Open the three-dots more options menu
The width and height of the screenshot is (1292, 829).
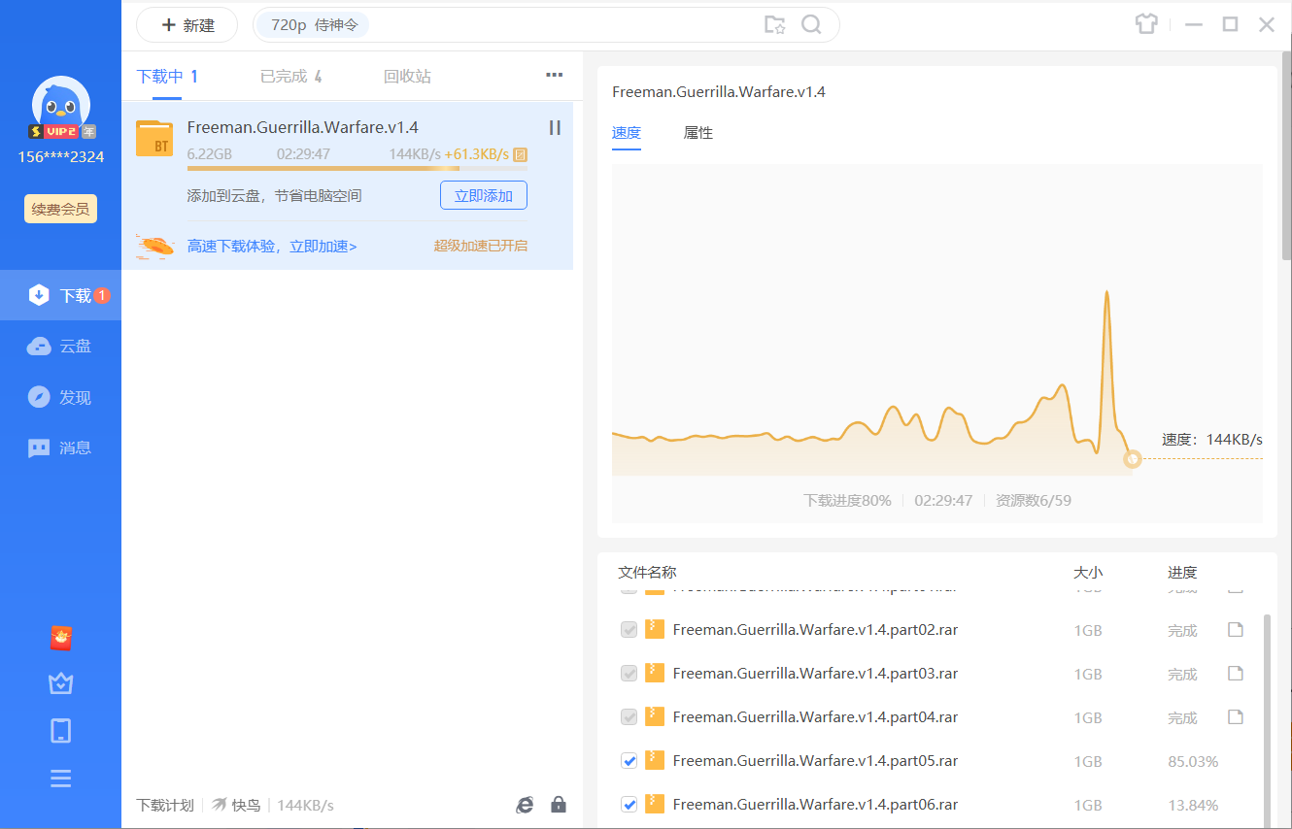click(x=555, y=75)
